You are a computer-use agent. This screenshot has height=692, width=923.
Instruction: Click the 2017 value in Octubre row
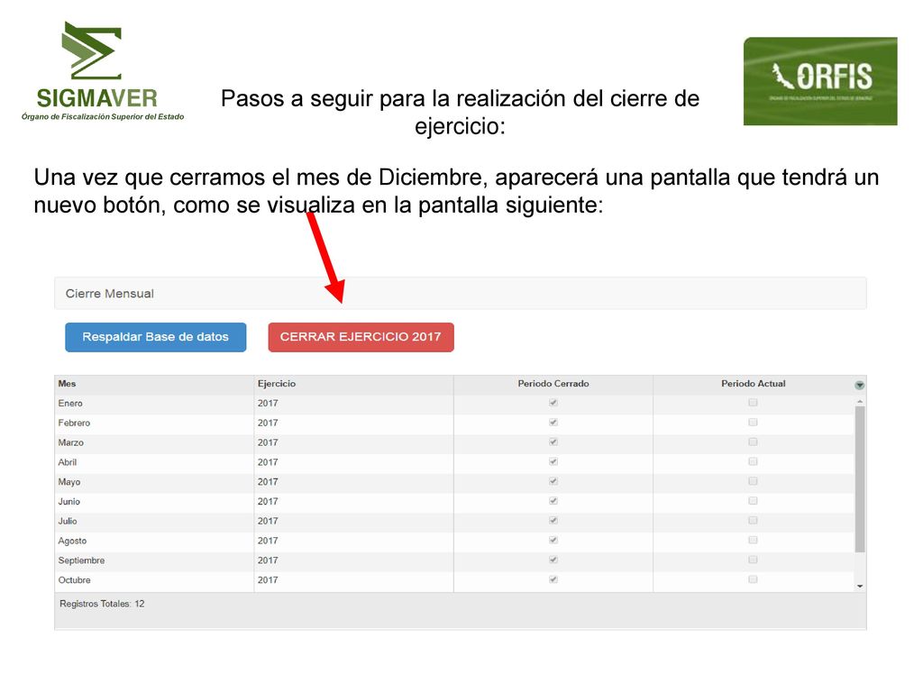click(268, 580)
